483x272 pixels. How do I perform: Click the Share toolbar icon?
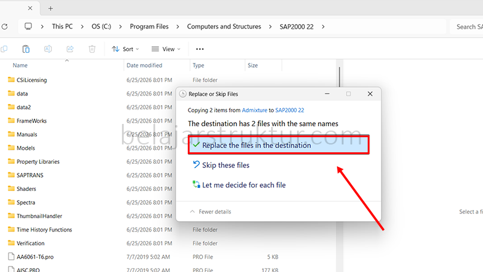70,49
